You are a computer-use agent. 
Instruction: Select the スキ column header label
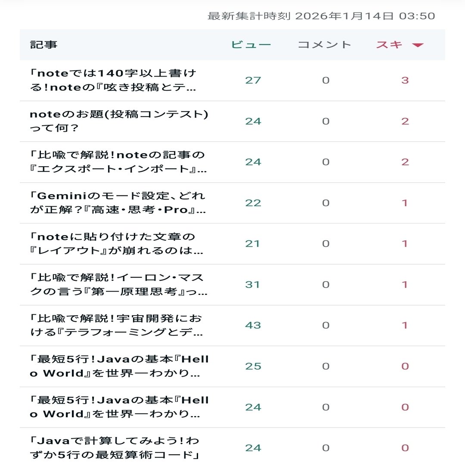tap(389, 45)
